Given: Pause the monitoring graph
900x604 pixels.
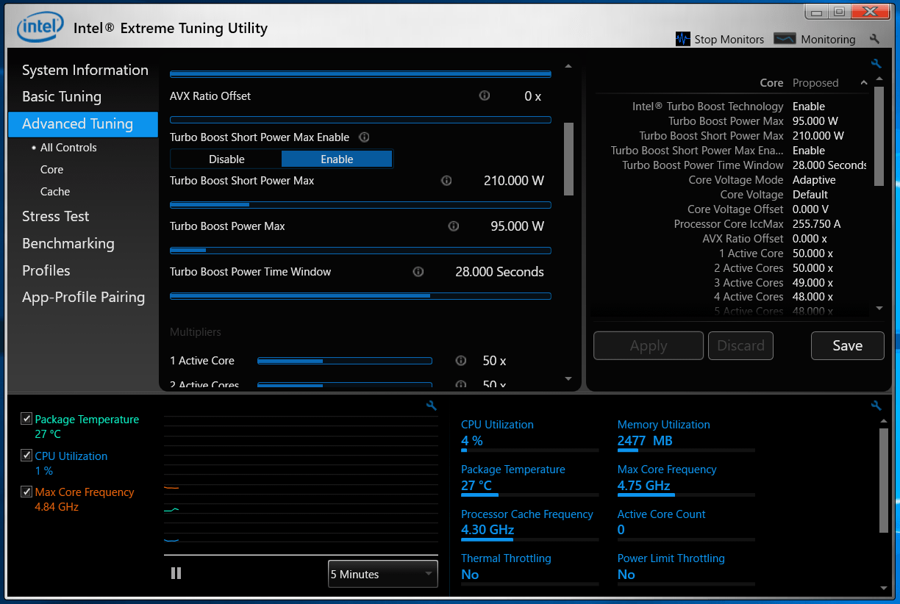Looking at the screenshot, I should [x=176, y=573].
